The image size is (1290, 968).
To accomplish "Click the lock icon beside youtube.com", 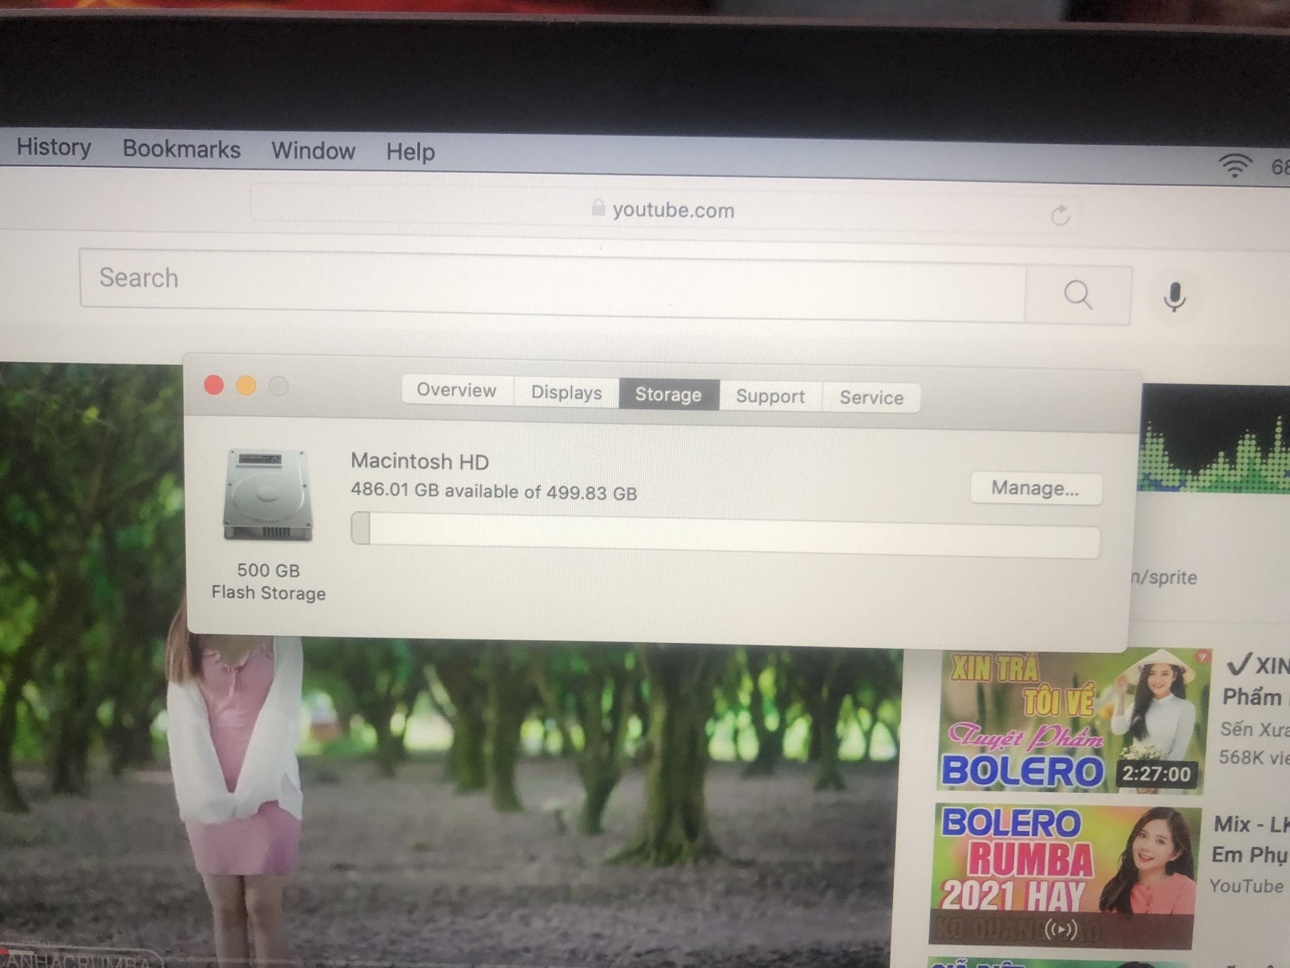I will 598,208.
